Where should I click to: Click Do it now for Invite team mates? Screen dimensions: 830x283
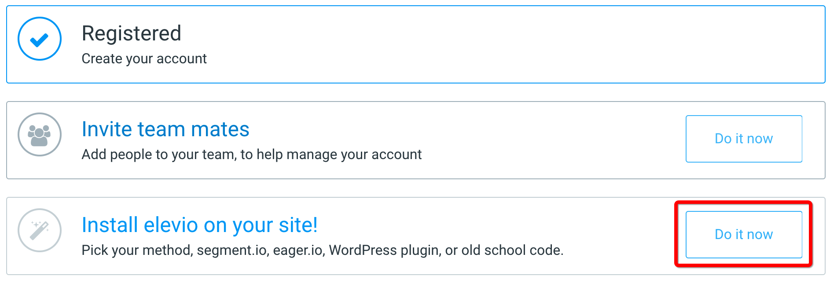coord(744,139)
